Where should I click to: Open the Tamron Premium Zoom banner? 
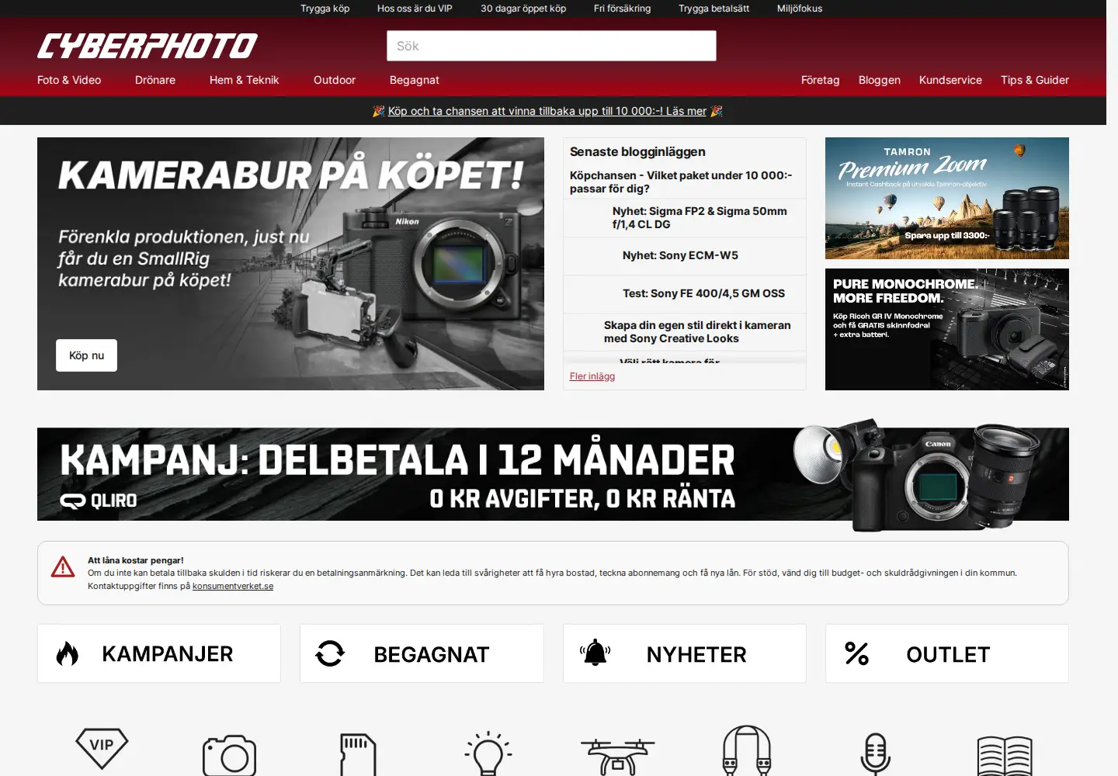[x=947, y=199]
